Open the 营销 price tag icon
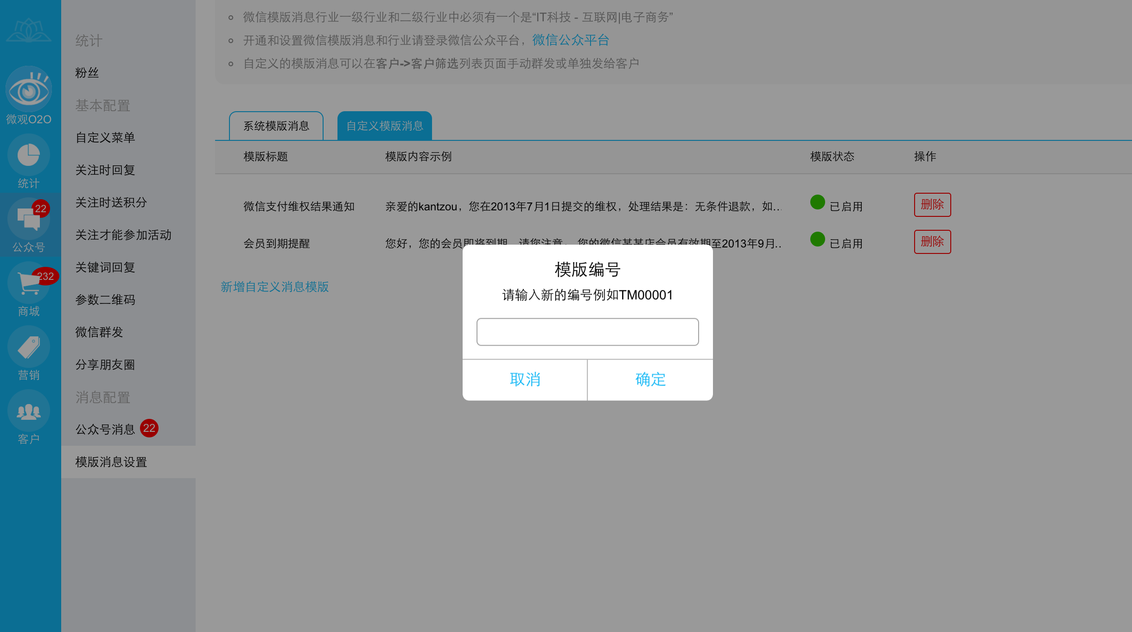1132x632 pixels. (29, 347)
